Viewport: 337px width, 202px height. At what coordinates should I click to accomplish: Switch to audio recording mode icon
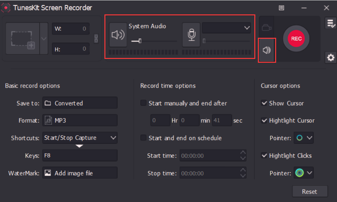click(x=267, y=50)
